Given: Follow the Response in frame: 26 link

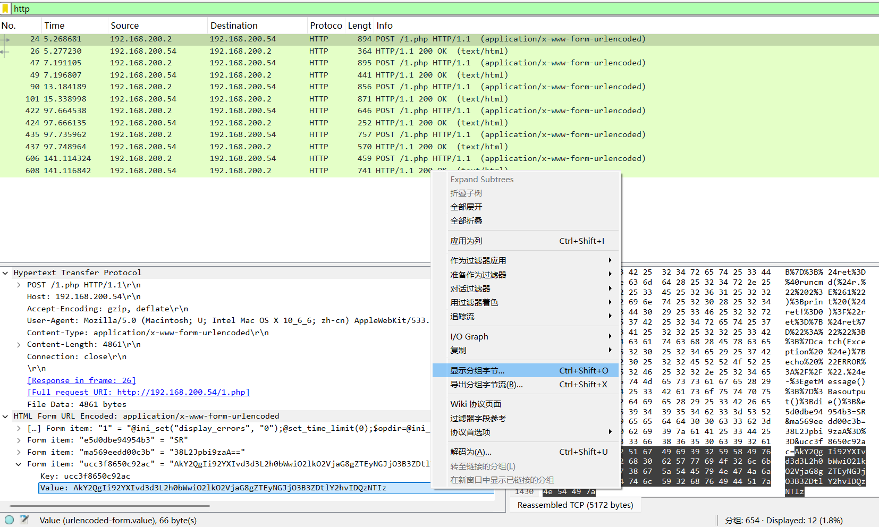Looking at the screenshot, I should (x=81, y=380).
